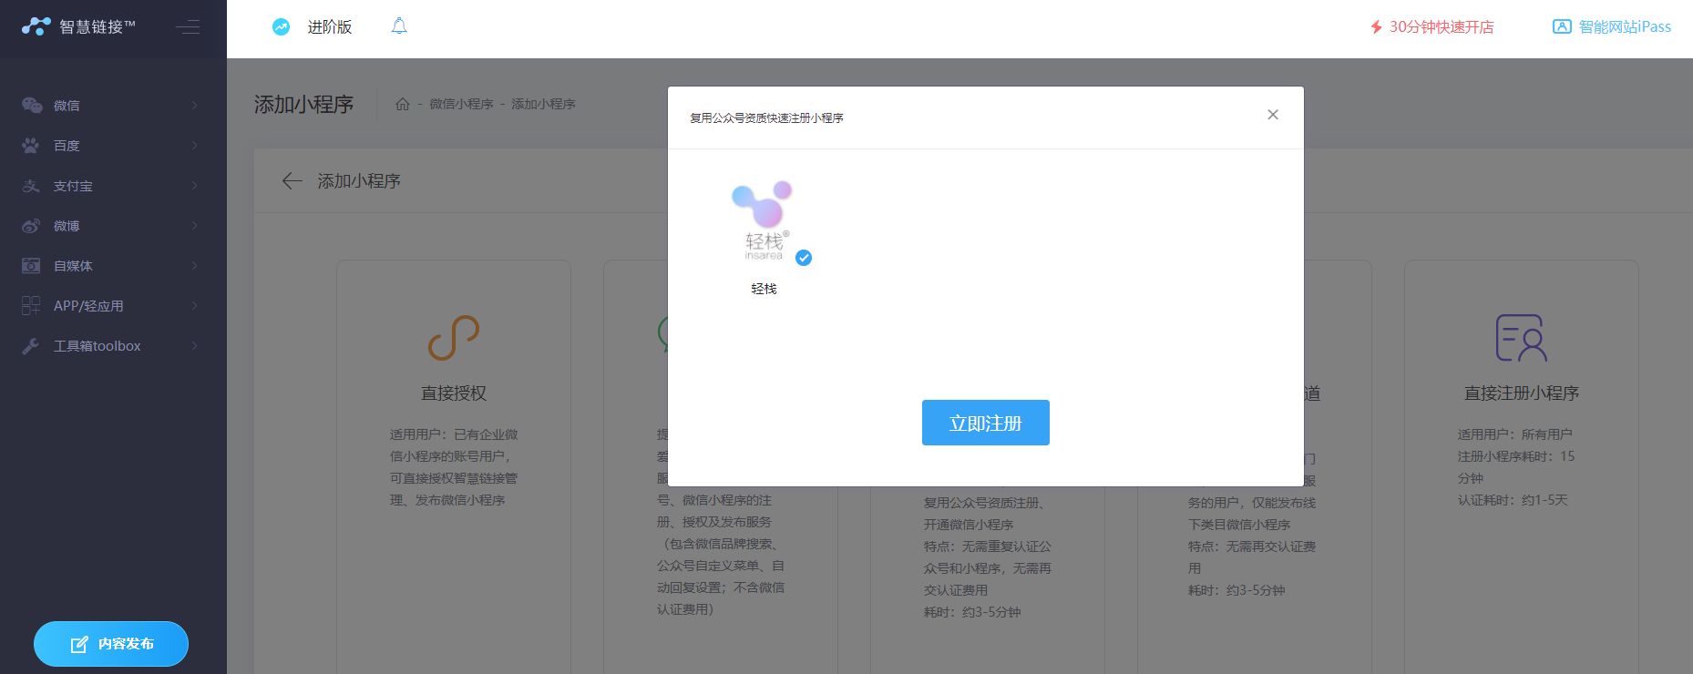Open the 工具箱toolbox sidebar menu

pos(113,346)
